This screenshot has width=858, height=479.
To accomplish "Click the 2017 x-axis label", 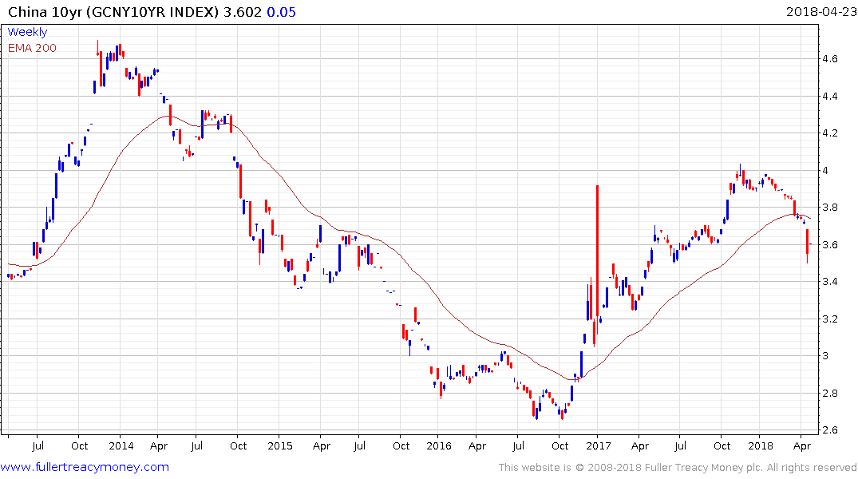I will tap(598, 445).
